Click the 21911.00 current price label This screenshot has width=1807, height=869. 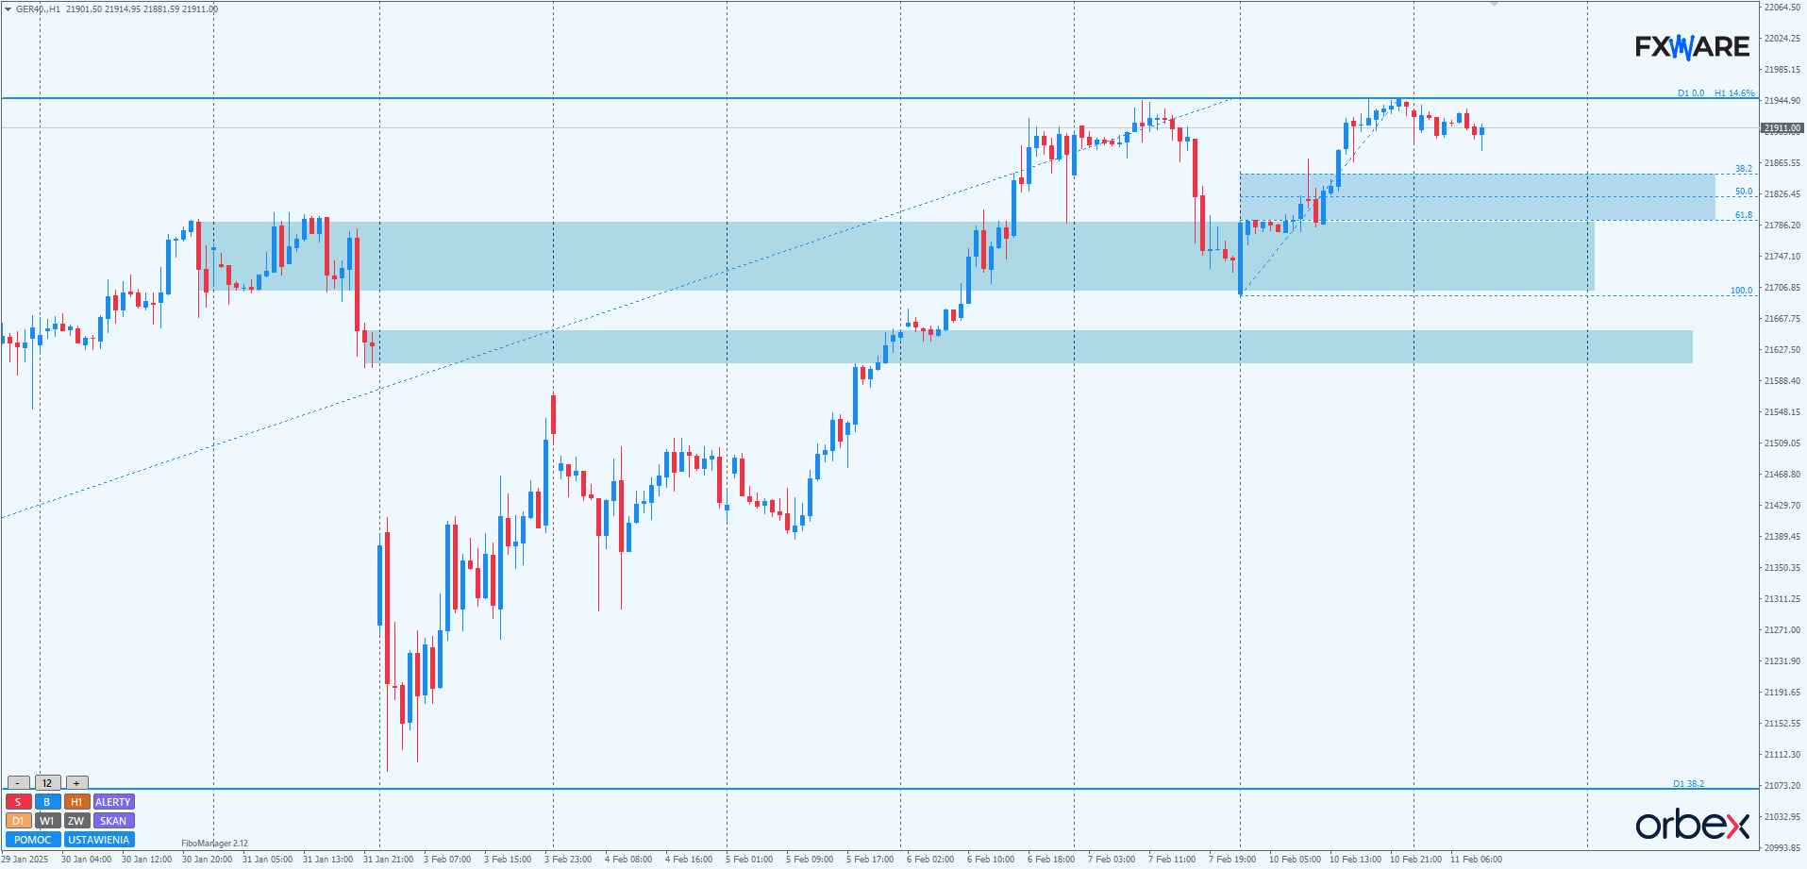tap(1782, 127)
